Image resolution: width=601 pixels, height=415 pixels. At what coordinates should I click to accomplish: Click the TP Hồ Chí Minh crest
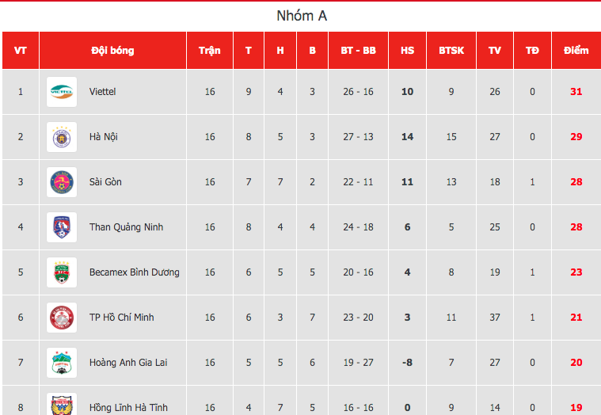pyautogui.click(x=62, y=318)
